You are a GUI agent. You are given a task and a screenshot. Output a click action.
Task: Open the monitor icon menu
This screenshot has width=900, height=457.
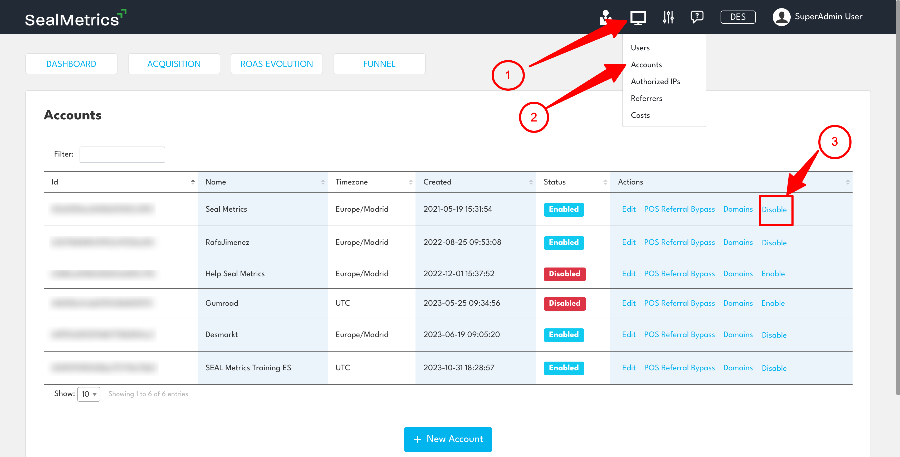coord(638,17)
